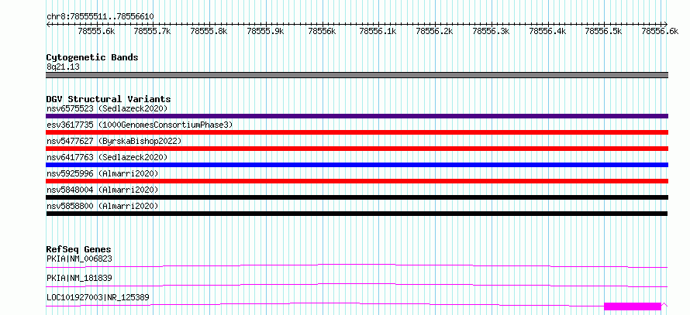Click the 78555.6k ruler tick label
This screenshot has height=315, width=690.
[96, 31]
